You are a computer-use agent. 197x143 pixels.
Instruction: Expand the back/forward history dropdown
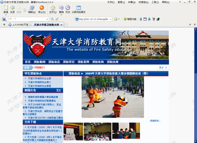pos(24,10)
